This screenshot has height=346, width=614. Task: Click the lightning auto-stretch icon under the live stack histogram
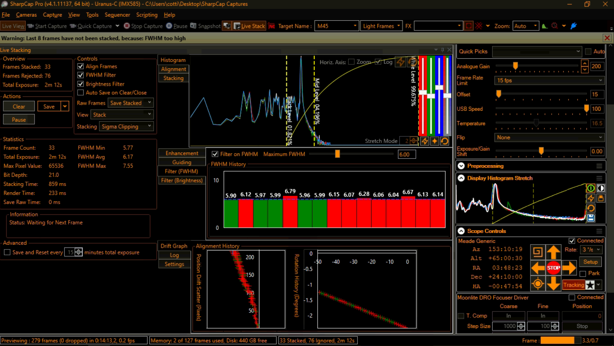point(425,141)
